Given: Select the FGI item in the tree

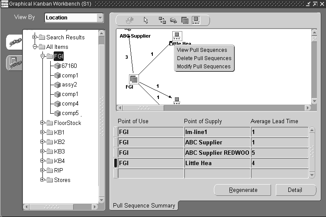Looking at the screenshot, I should tap(58, 56).
